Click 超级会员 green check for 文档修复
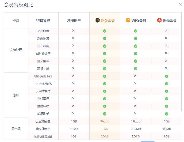This screenshot has width=184, height=142. (105, 31)
